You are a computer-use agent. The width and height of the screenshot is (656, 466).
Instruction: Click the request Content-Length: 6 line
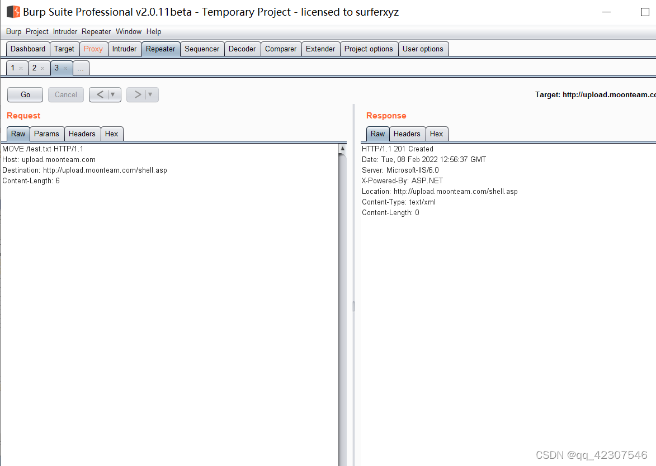(31, 181)
